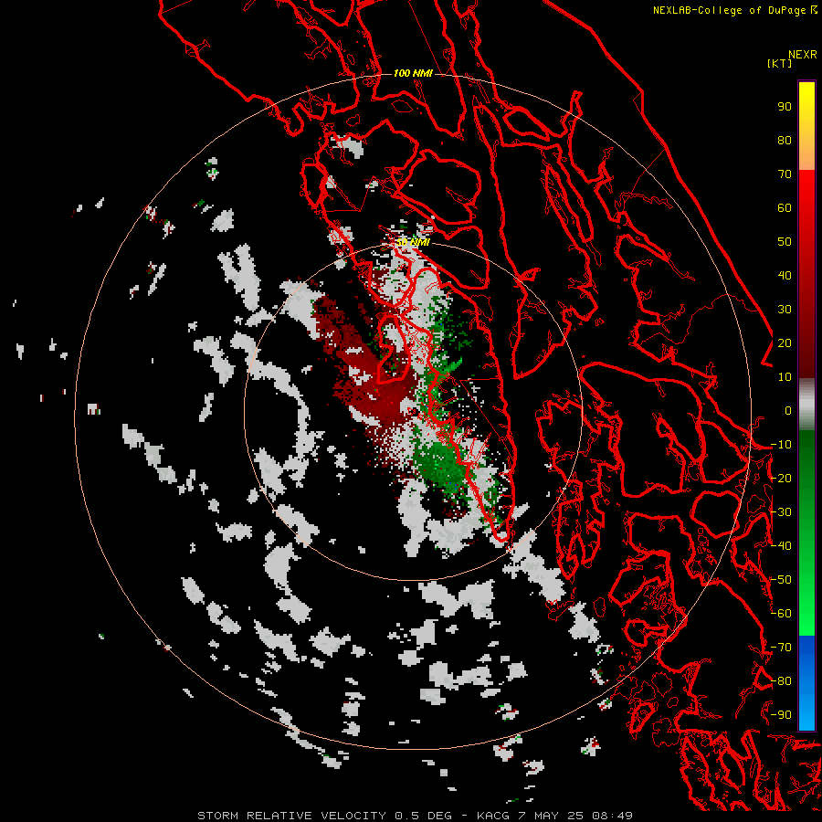Click the -10 value on velocity scale
This screenshot has width=822, height=822.
coord(781,445)
